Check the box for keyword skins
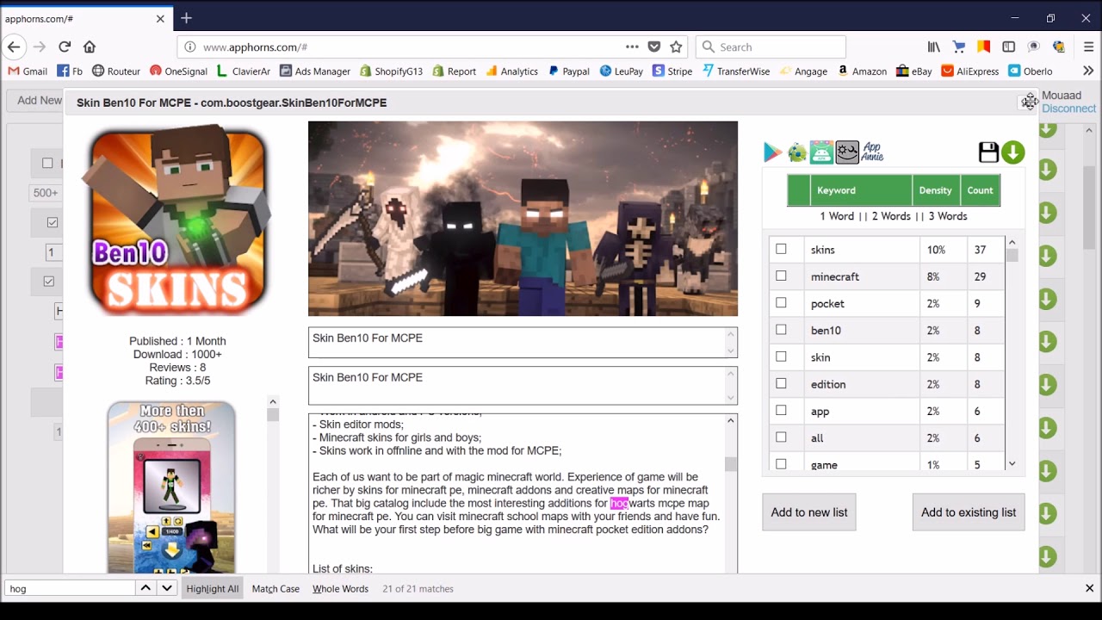1102x620 pixels. point(781,249)
